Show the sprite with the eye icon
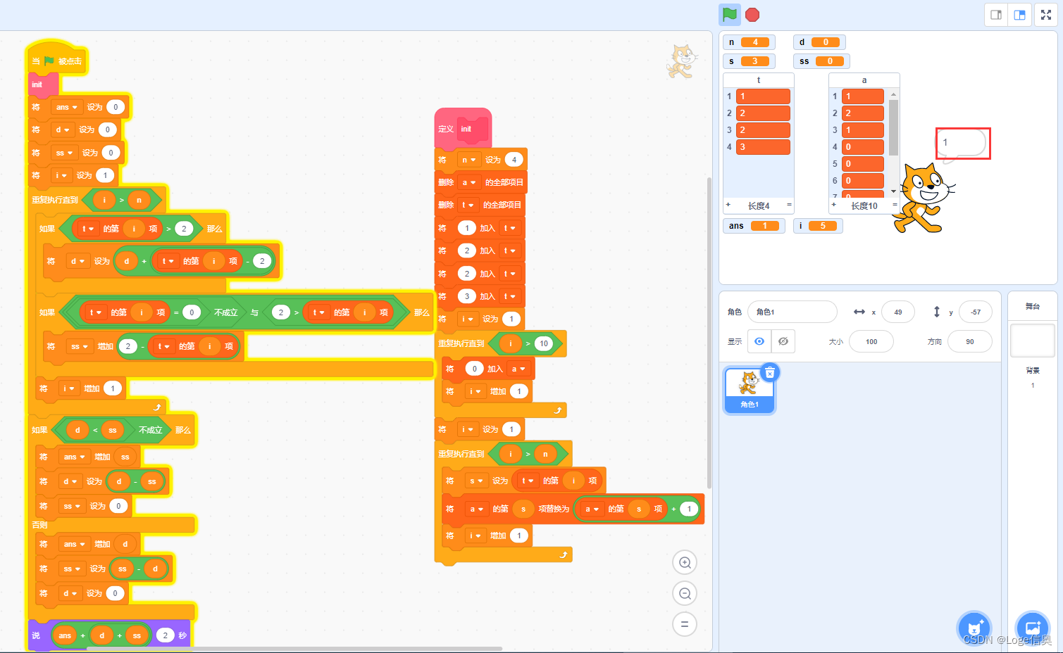 click(x=759, y=341)
